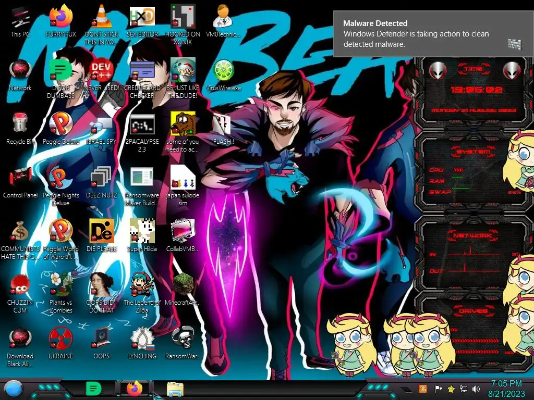Open the Action Center flag tray icon
Viewport: 534px width, 400px height.
[438, 389]
